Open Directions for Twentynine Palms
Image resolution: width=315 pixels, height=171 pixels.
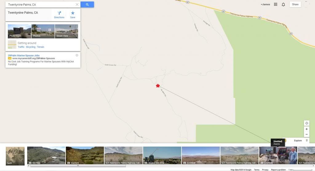click(59, 15)
